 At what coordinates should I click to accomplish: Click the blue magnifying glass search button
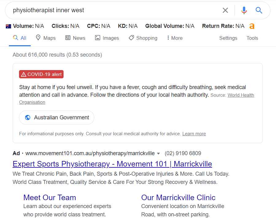point(259,10)
